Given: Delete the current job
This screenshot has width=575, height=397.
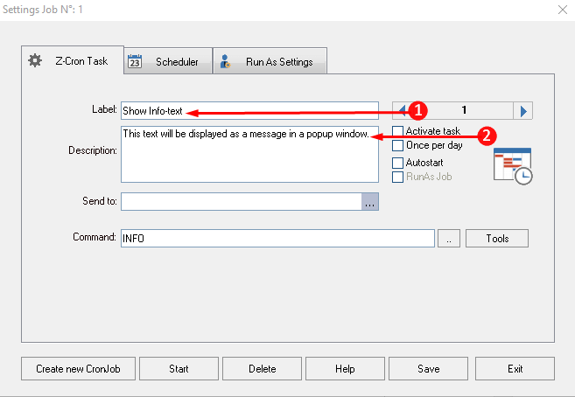Looking at the screenshot, I should point(263,369).
